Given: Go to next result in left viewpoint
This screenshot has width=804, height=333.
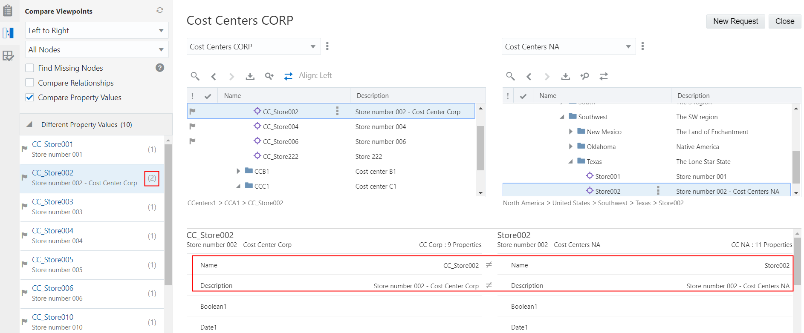Looking at the screenshot, I should click(x=231, y=77).
